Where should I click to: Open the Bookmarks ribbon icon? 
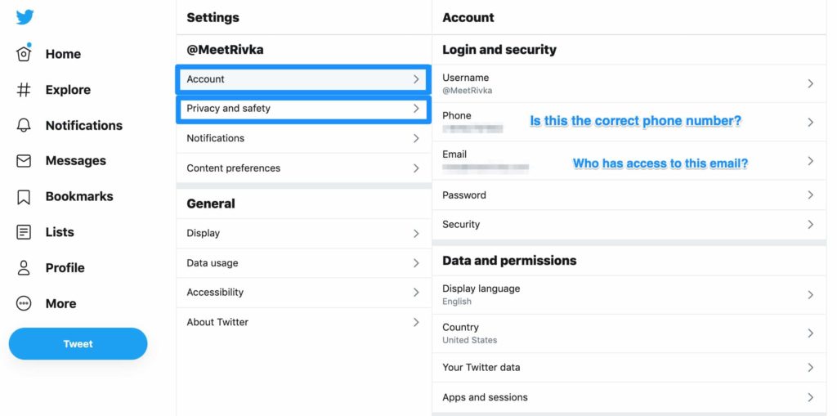pyautogui.click(x=24, y=196)
